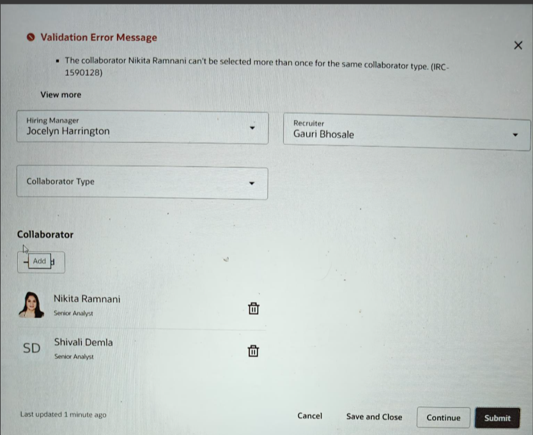The width and height of the screenshot is (533, 435).
Task: Click Continue to proceed
Action: point(444,417)
